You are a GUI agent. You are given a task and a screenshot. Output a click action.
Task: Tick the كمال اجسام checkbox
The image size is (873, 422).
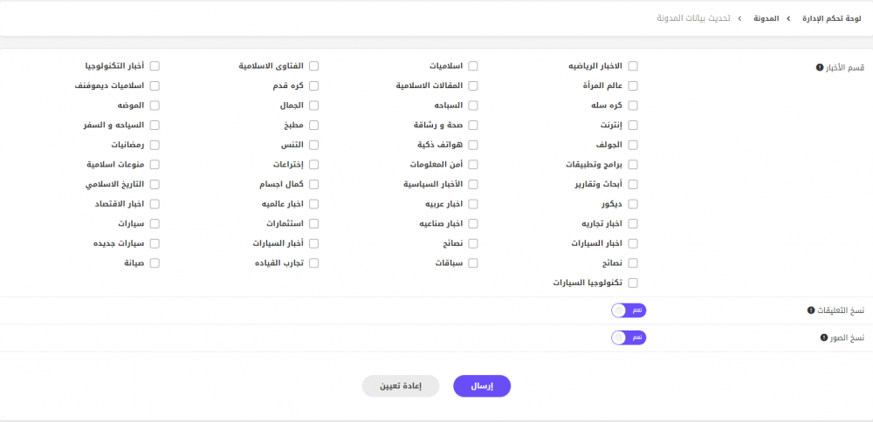314,184
